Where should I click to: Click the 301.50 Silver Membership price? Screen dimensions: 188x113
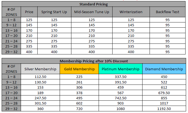pos(41,103)
